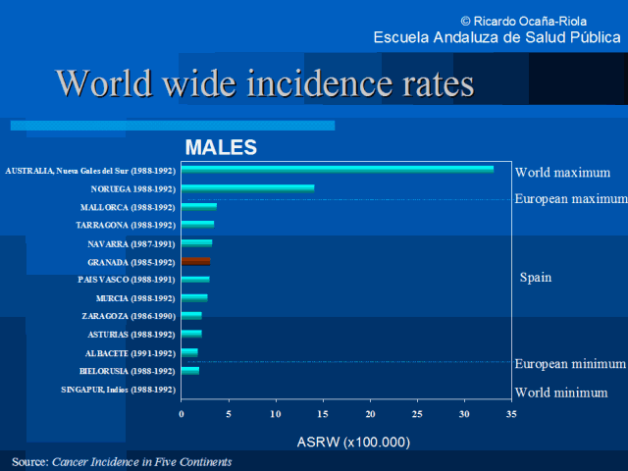Select the 'Spain' annotation text
628x471 pixels.
(535, 278)
